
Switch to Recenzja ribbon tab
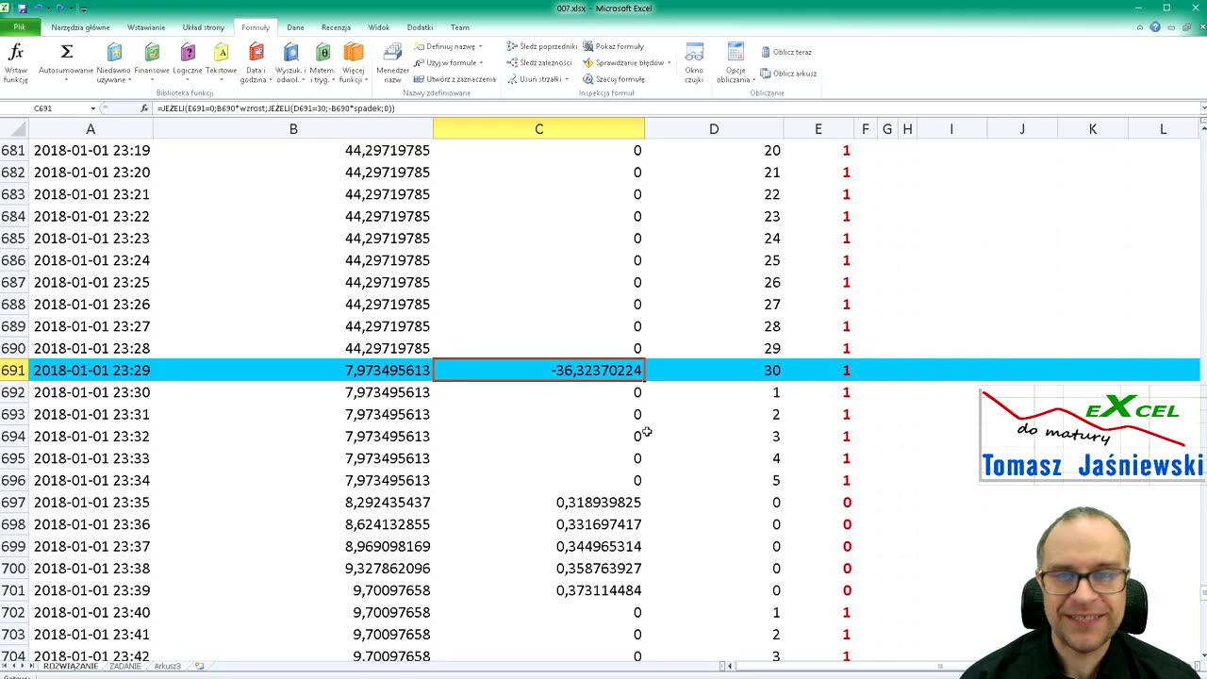[336, 27]
